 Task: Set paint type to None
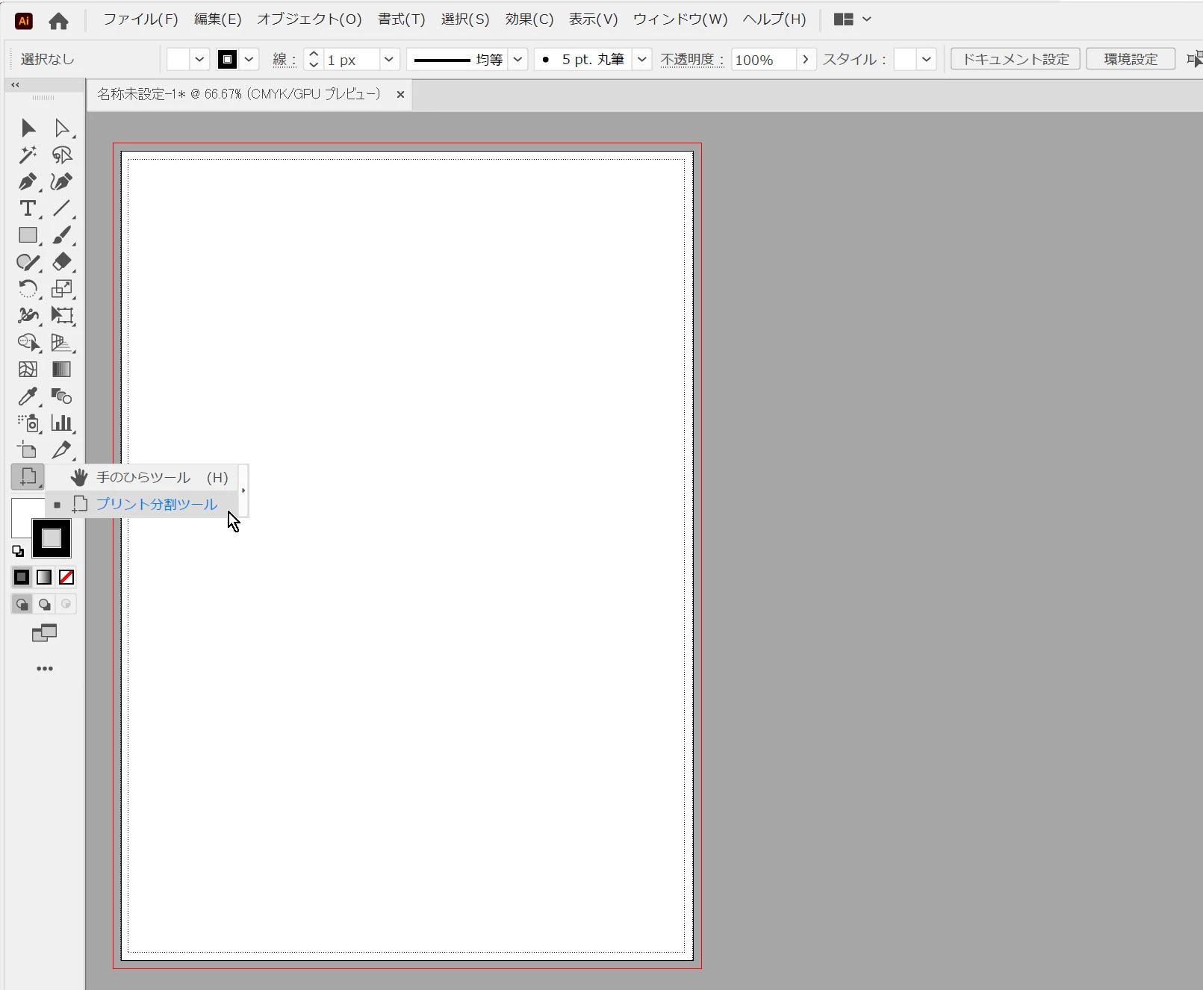point(66,577)
